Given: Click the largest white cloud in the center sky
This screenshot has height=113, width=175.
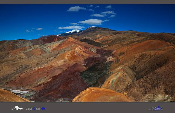Looking at the screenshot, I should pos(91,22).
